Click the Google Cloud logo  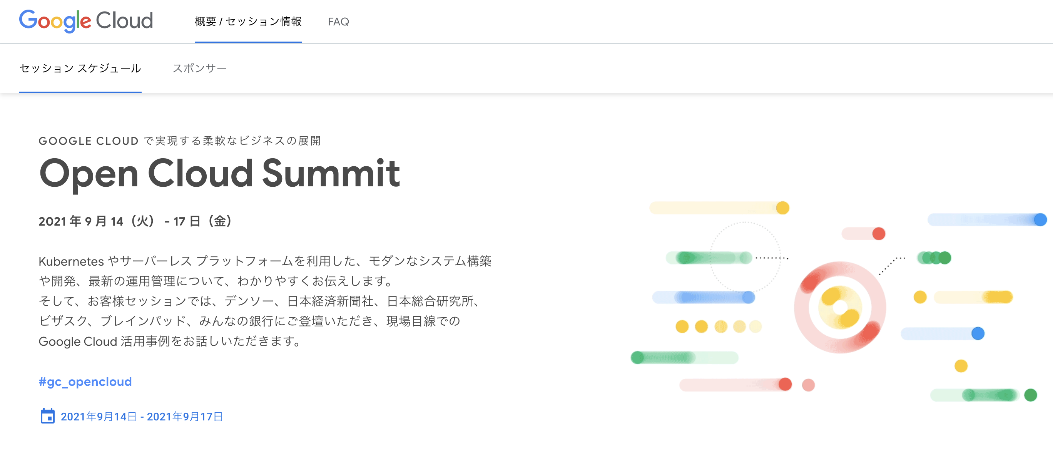point(86,21)
